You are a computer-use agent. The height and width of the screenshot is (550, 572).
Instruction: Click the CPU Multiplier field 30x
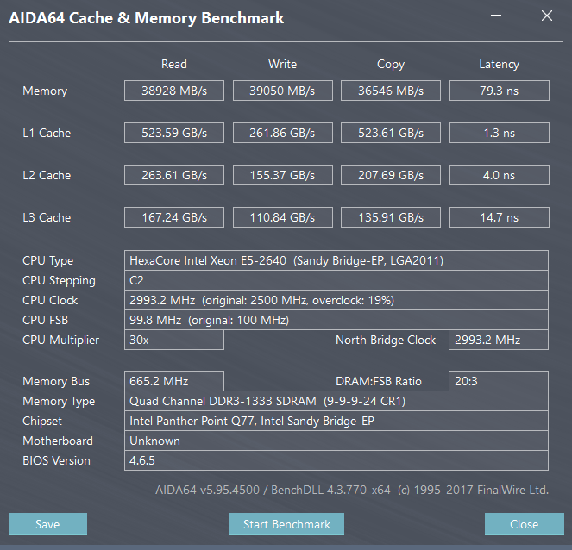point(174,340)
